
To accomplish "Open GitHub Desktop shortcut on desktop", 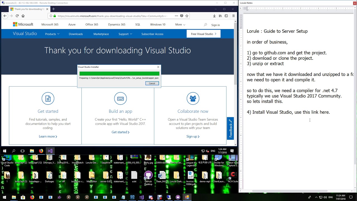I will click(148, 178).
